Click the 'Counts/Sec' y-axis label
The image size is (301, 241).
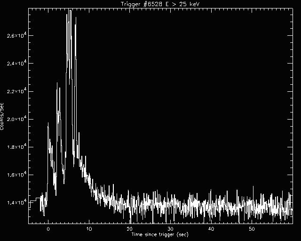coord(2,117)
